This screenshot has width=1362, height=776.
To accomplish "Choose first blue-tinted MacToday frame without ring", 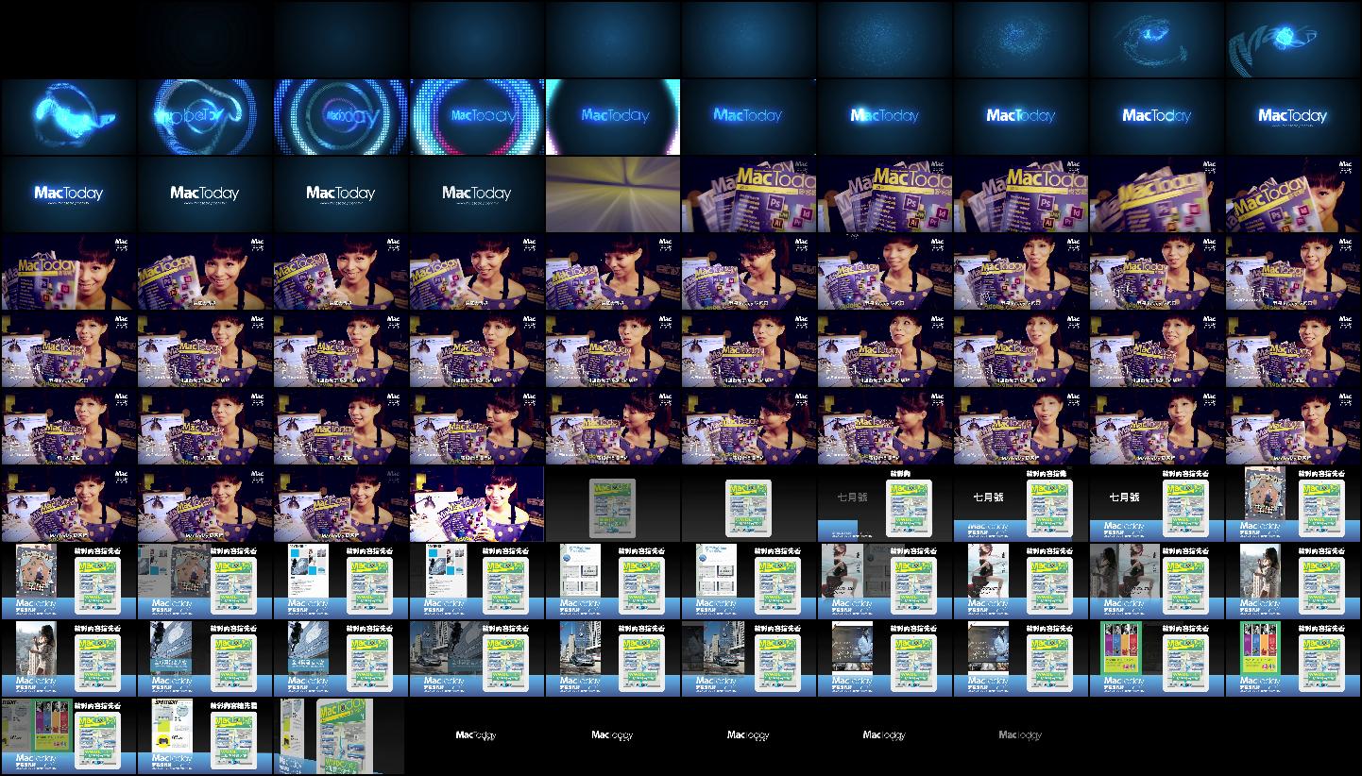I will (749, 116).
